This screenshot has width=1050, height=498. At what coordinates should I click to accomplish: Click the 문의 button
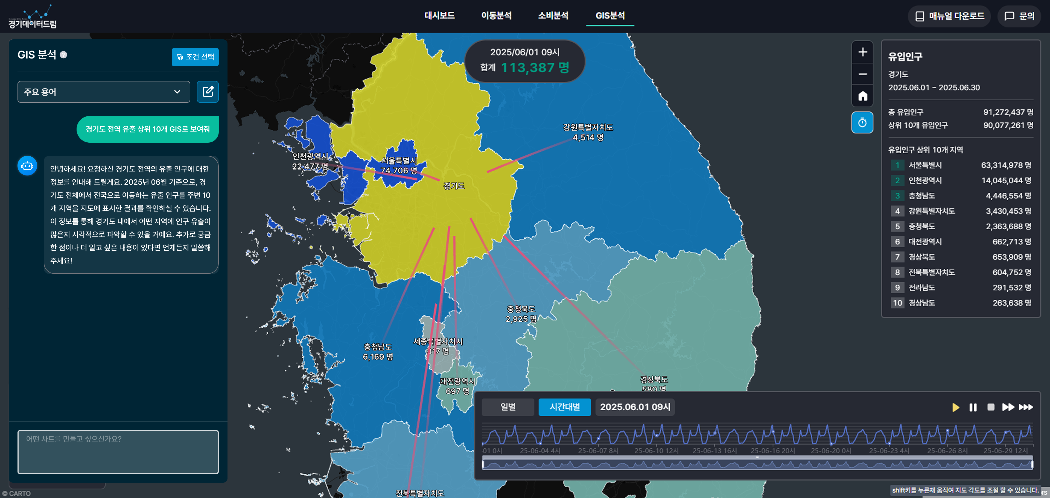tap(1019, 16)
